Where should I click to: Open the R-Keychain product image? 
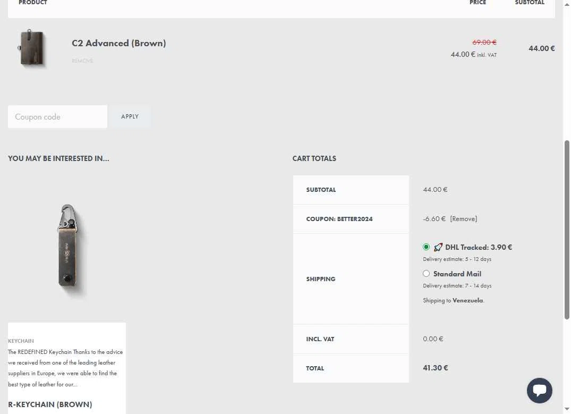coord(67,251)
